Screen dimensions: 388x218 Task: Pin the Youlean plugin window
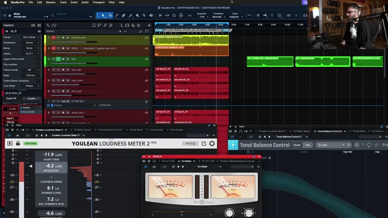click(209, 125)
